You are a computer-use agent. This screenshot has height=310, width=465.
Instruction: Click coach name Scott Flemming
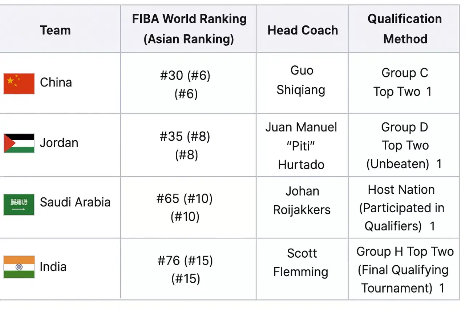[x=301, y=262]
